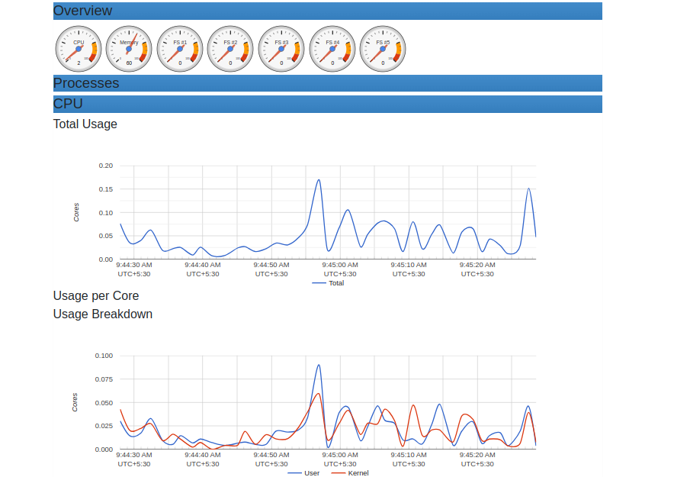Screen dimensions: 674x477
Task: Select the FS #2 gauge
Action: click(230, 48)
